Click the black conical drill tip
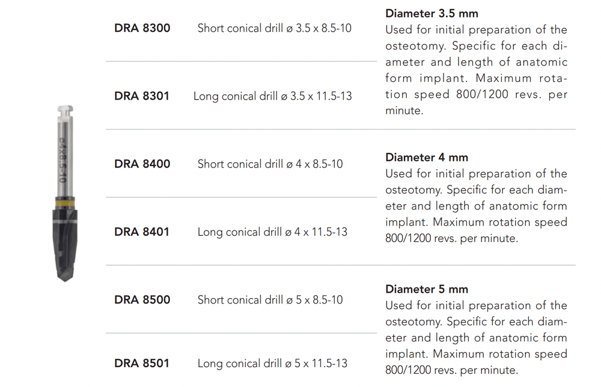The height and width of the screenshot is (387, 601). [65, 246]
